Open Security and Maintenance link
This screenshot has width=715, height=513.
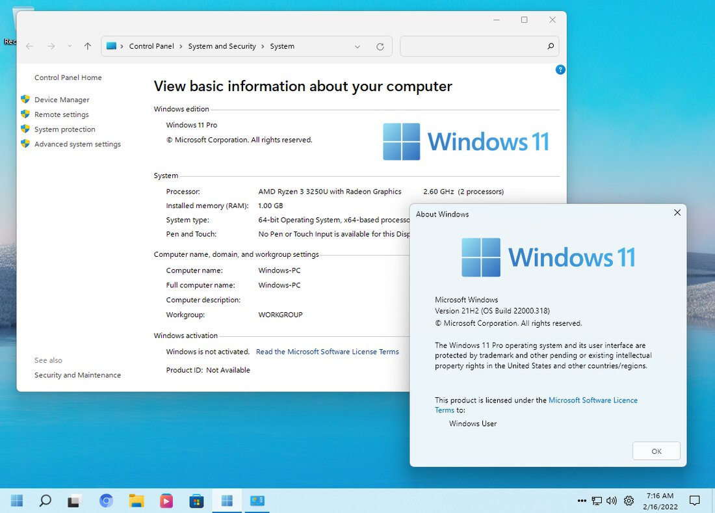coord(77,375)
